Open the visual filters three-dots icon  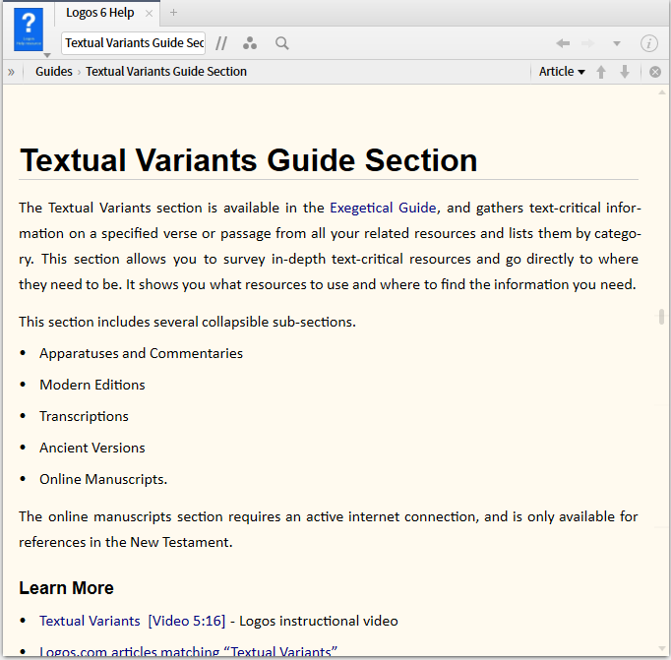click(250, 43)
